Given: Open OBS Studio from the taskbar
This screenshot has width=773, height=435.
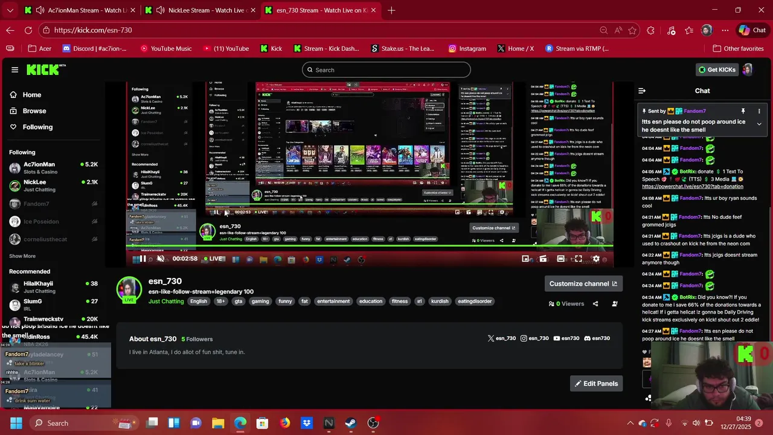Looking at the screenshot, I should (x=373, y=423).
